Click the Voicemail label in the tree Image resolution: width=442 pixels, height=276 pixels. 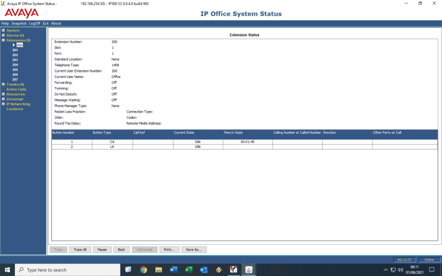[15, 99]
